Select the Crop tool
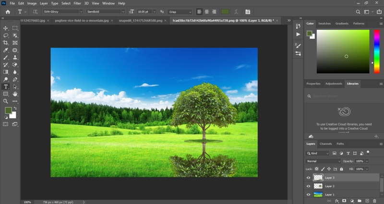 pyautogui.click(x=6, y=43)
